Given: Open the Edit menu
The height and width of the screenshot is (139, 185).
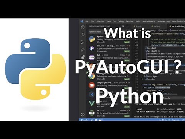Looking at the screenshot, I should 92,22.
